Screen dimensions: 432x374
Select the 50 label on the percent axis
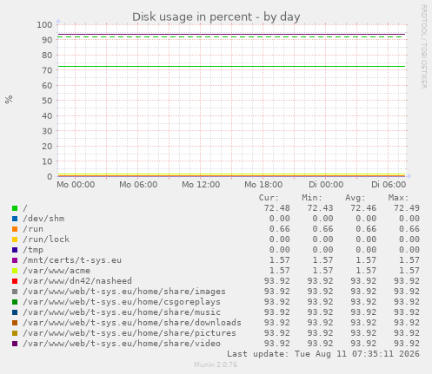(x=47, y=101)
